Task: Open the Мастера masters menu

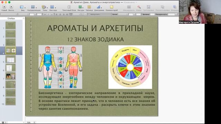Action: click(53, 8)
